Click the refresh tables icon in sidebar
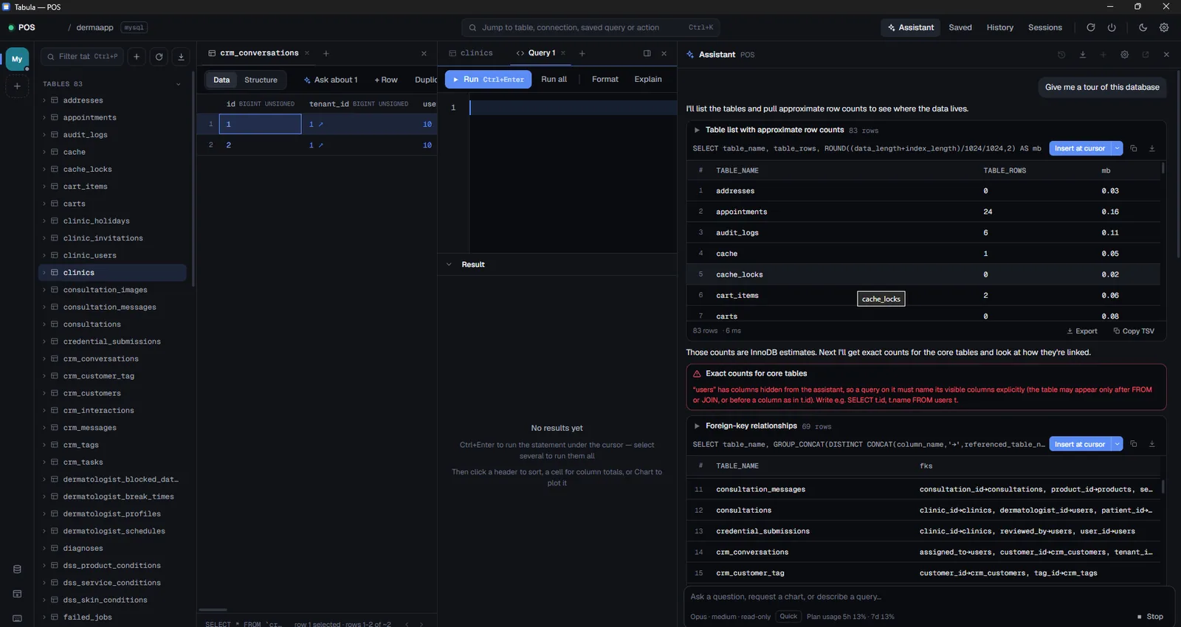Viewport: 1181px width, 627px height. [159, 57]
